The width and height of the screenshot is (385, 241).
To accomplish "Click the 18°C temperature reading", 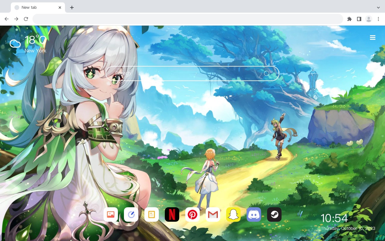I will click(35, 40).
